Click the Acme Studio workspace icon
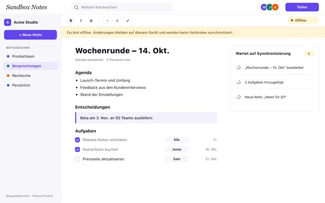The width and height of the screenshot is (325, 203). tap(8, 22)
